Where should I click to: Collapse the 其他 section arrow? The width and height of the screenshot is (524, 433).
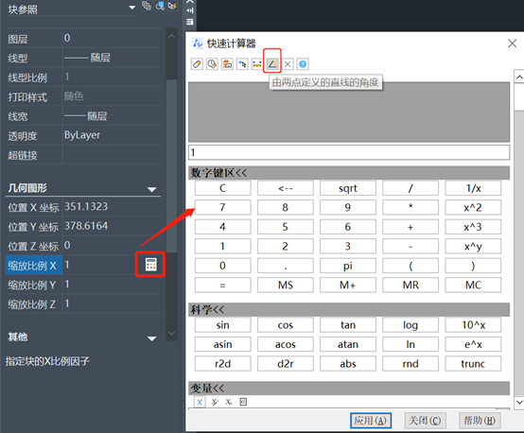point(152,338)
